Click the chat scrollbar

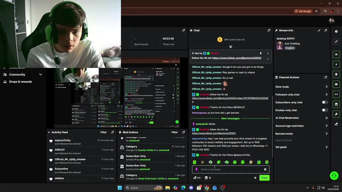(x=272, y=127)
